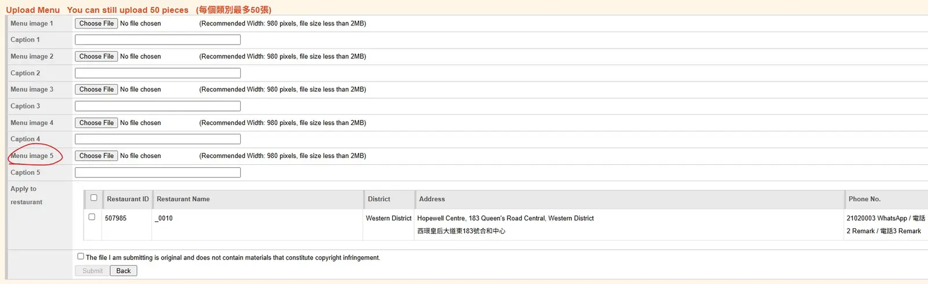The height and width of the screenshot is (284, 928).
Task: Focus the Caption 4 text field
Action: tap(158, 139)
